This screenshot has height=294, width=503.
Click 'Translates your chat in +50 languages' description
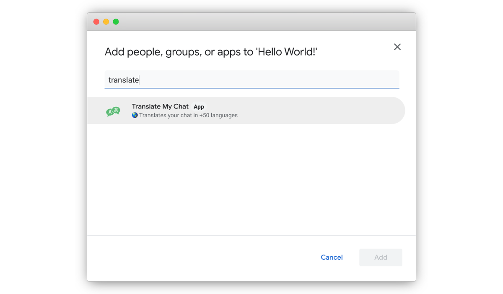[188, 115]
